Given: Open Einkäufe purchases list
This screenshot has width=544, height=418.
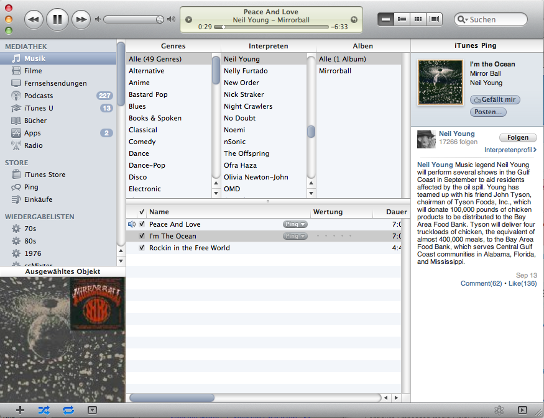Looking at the screenshot, I should pos(58,199).
